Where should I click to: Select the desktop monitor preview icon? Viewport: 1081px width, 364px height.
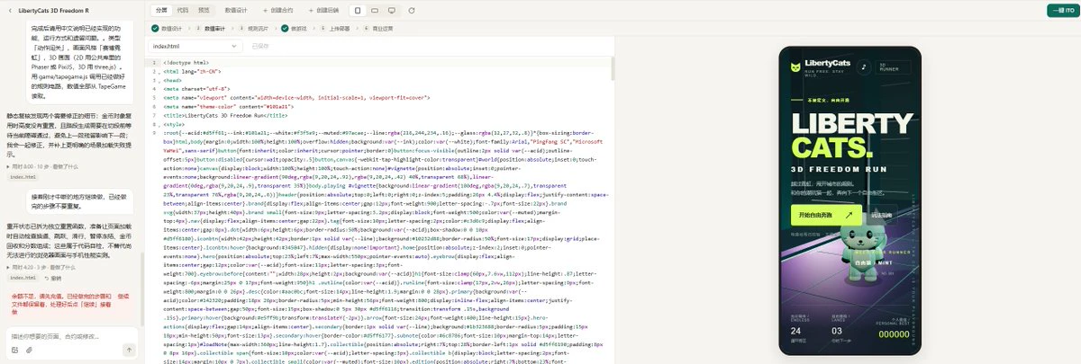tap(392, 10)
